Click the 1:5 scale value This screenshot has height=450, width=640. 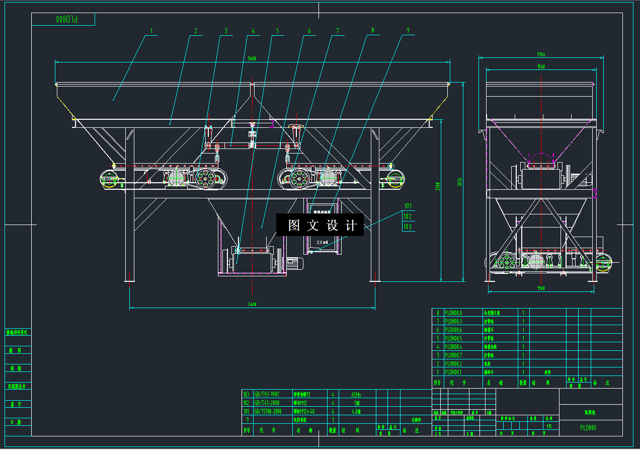548,426
